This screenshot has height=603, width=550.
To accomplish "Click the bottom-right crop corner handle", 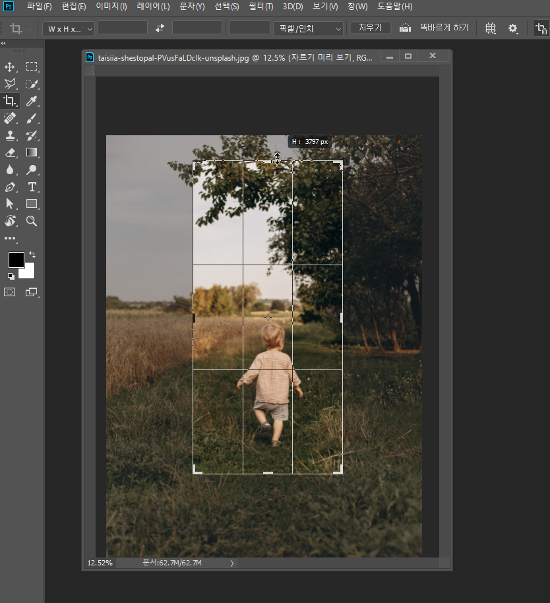I will 339,470.
